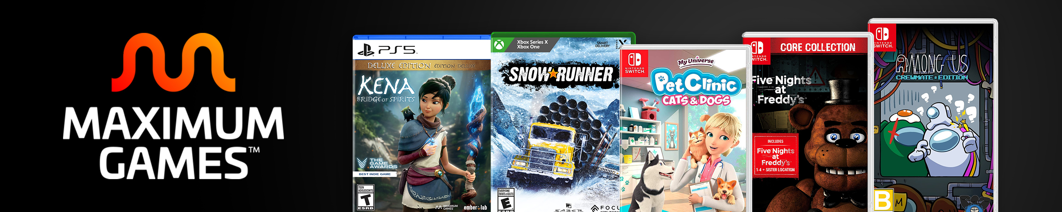Click the 'DELUXE EDITION' banner on Kena
Screen dimensions: 1062x212
click(421, 65)
